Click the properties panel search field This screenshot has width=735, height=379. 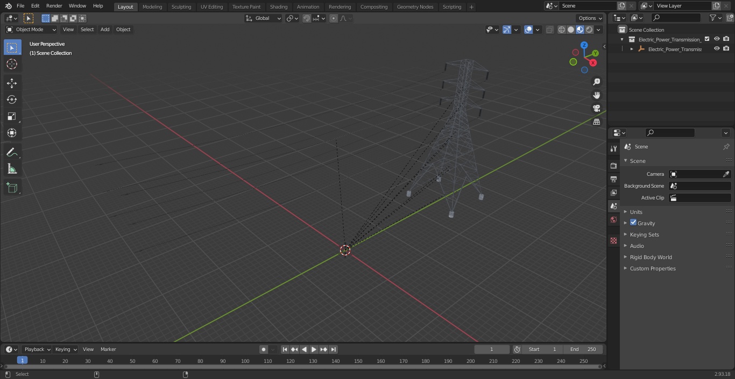(x=670, y=133)
